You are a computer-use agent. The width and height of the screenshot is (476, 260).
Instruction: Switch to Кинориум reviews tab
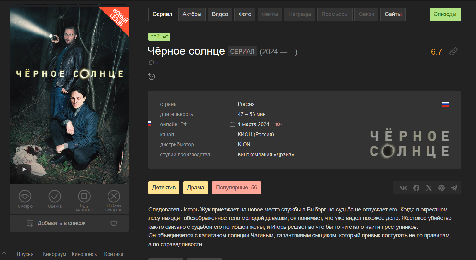coord(55,254)
